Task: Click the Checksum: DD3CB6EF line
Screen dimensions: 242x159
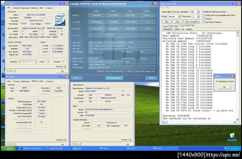Action: tap(176, 116)
